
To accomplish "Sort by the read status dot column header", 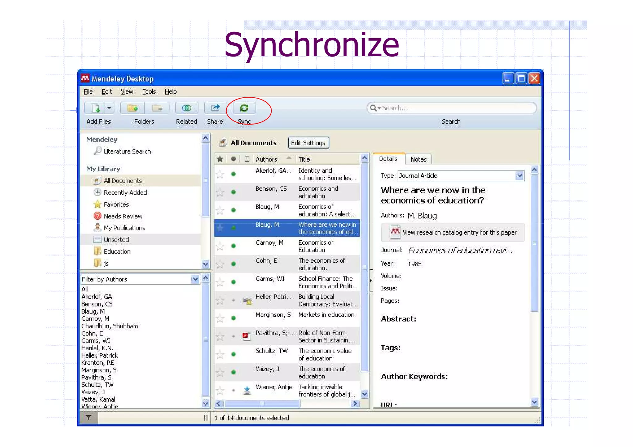I will [x=233, y=159].
